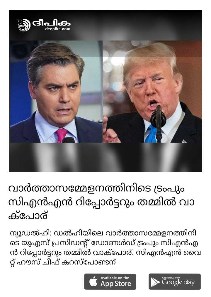The height and width of the screenshot is (297, 211).
Task: Open the right photo of man speaking
Action: (x=152, y=92)
